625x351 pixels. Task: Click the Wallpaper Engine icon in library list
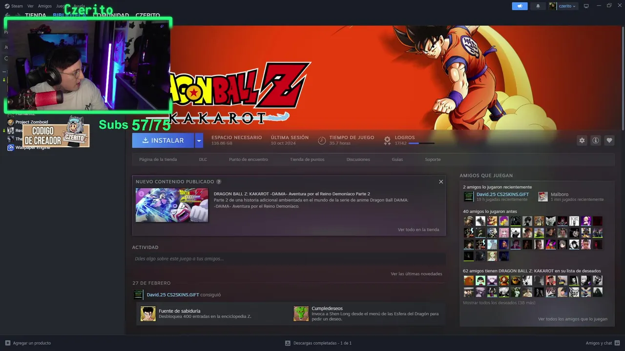[10, 147]
